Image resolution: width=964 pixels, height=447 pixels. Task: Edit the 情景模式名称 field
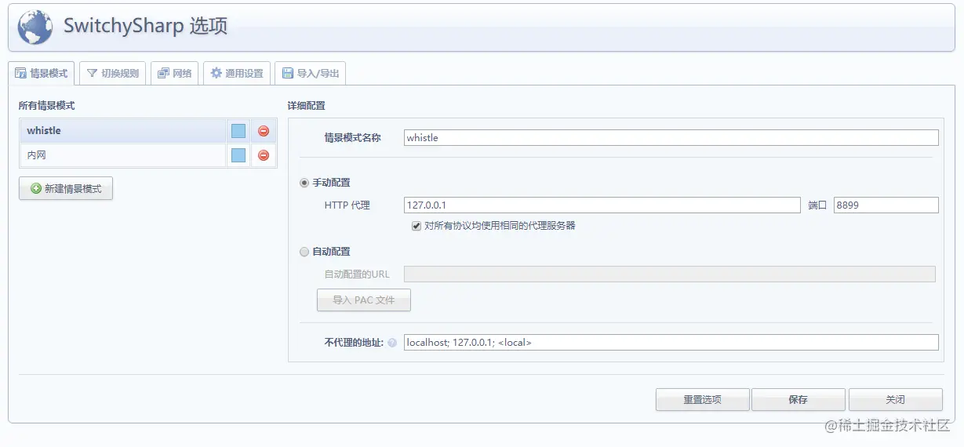point(671,137)
